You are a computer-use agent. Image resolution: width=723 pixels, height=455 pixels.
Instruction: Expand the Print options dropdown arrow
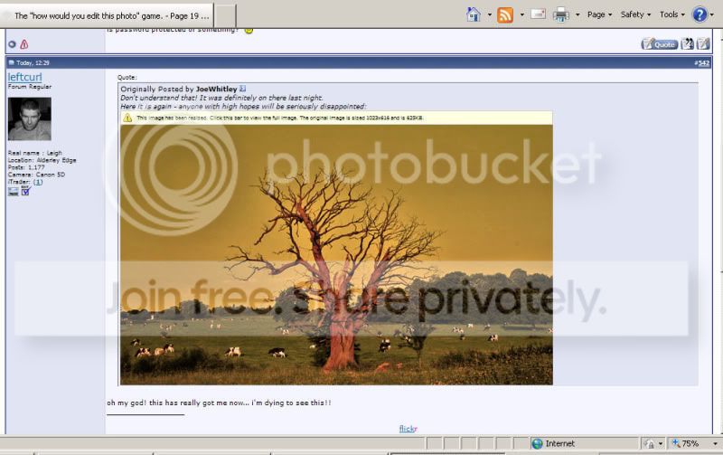pos(577,15)
